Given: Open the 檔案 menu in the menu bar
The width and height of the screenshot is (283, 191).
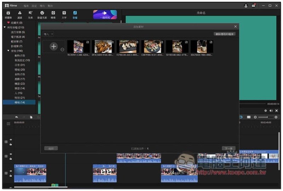Looking at the screenshot, I should point(26,6).
